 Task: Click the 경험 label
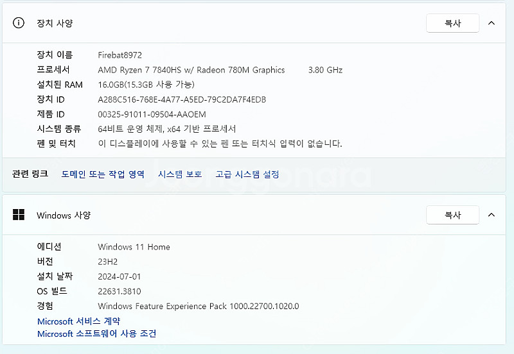pos(45,306)
